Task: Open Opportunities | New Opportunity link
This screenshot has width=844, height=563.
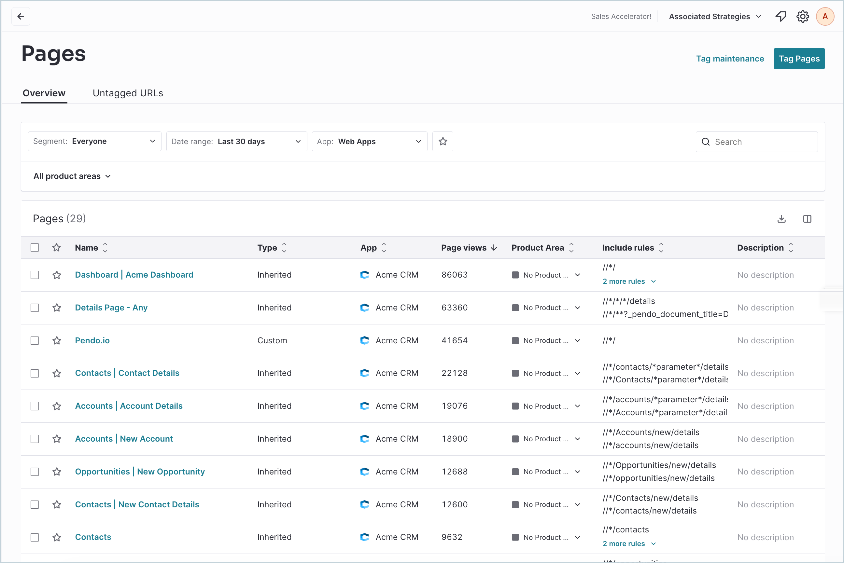Action: (140, 472)
